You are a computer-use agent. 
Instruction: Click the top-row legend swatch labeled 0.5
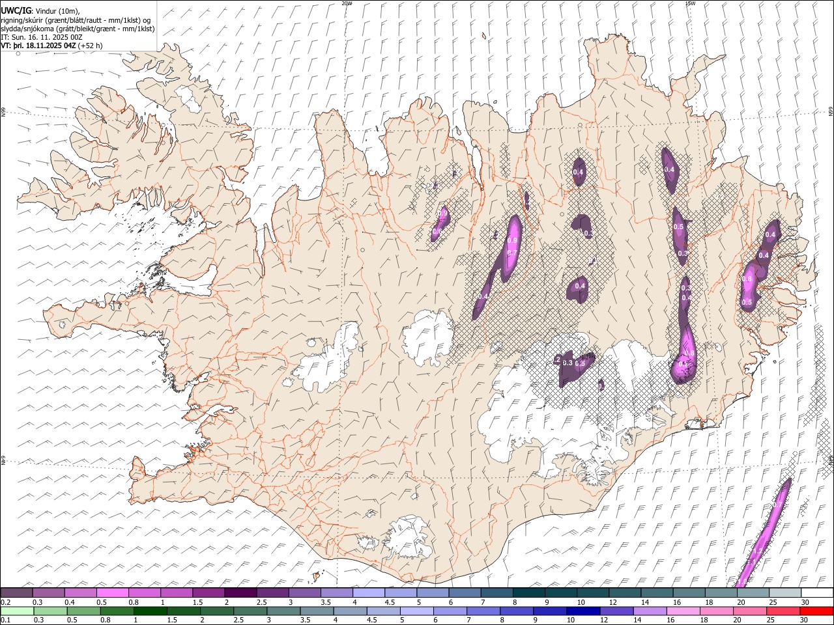tap(112, 592)
